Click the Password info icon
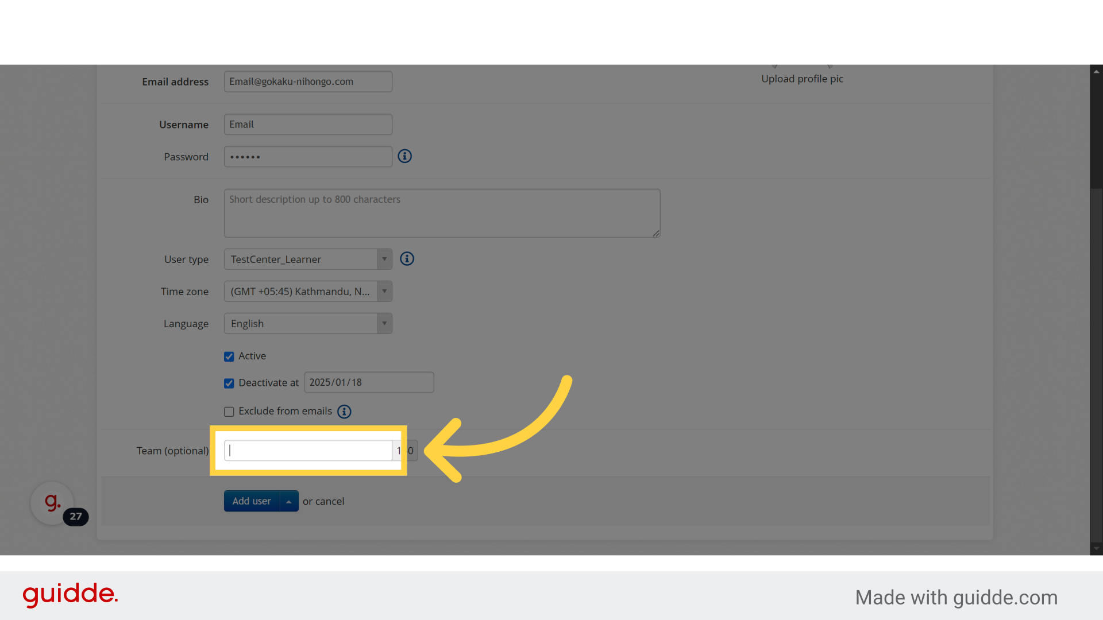Viewport: 1103px width, 620px height. tap(404, 156)
